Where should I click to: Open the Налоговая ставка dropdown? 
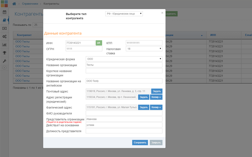pyautogui.click(x=144, y=49)
